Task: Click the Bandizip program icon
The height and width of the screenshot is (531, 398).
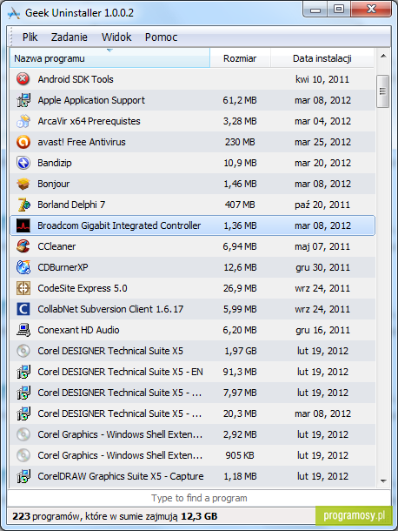Action: tap(23, 163)
